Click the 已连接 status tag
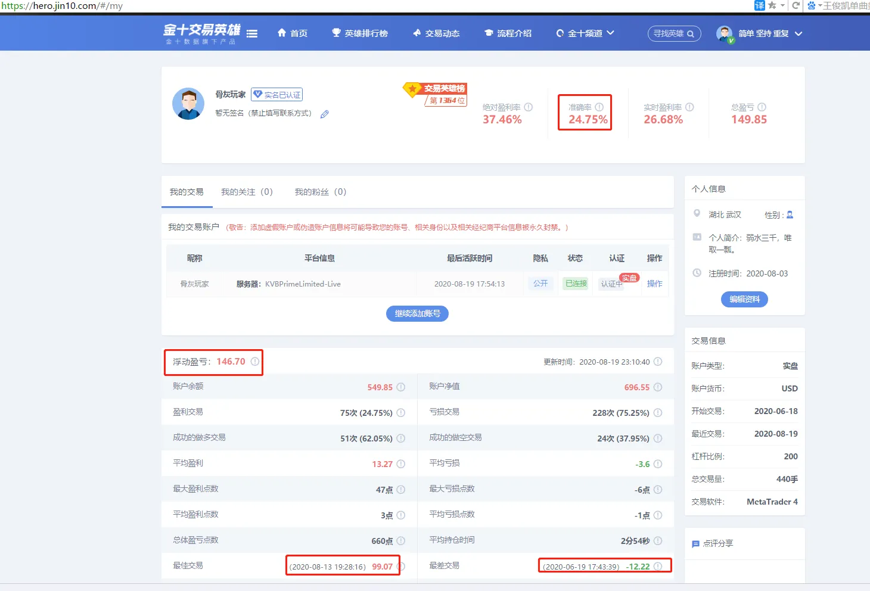 576,284
